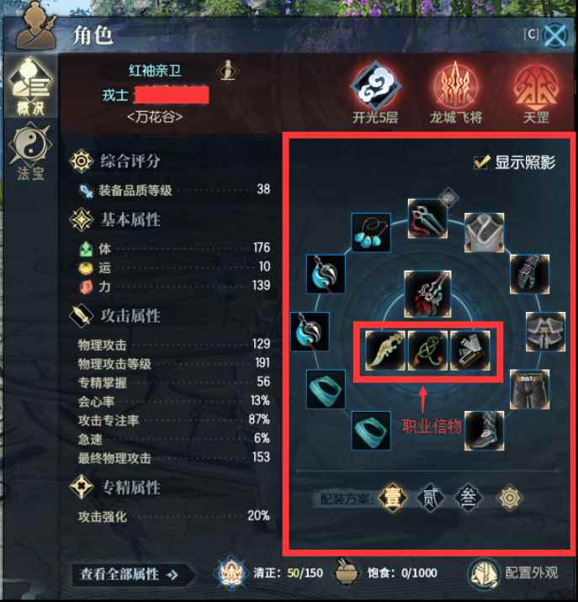Select equipment scheme 叁

469,498
